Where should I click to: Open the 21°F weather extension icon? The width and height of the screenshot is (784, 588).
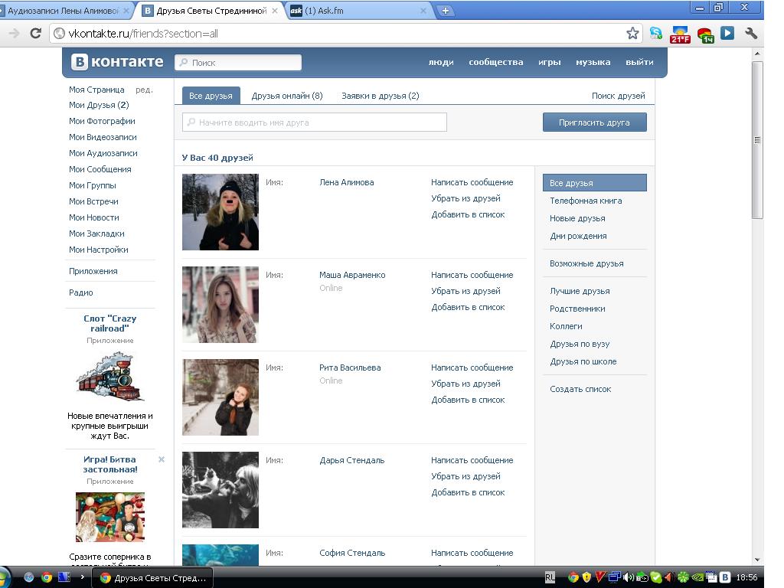click(x=680, y=34)
